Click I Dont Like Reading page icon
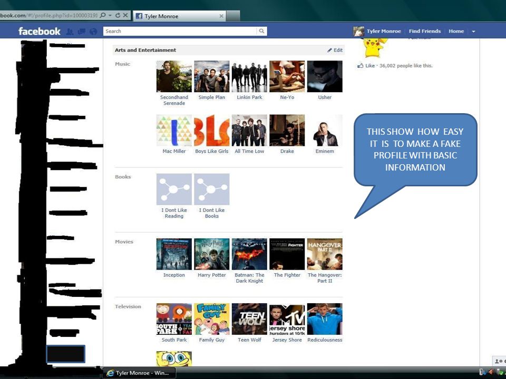 coord(174,189)
